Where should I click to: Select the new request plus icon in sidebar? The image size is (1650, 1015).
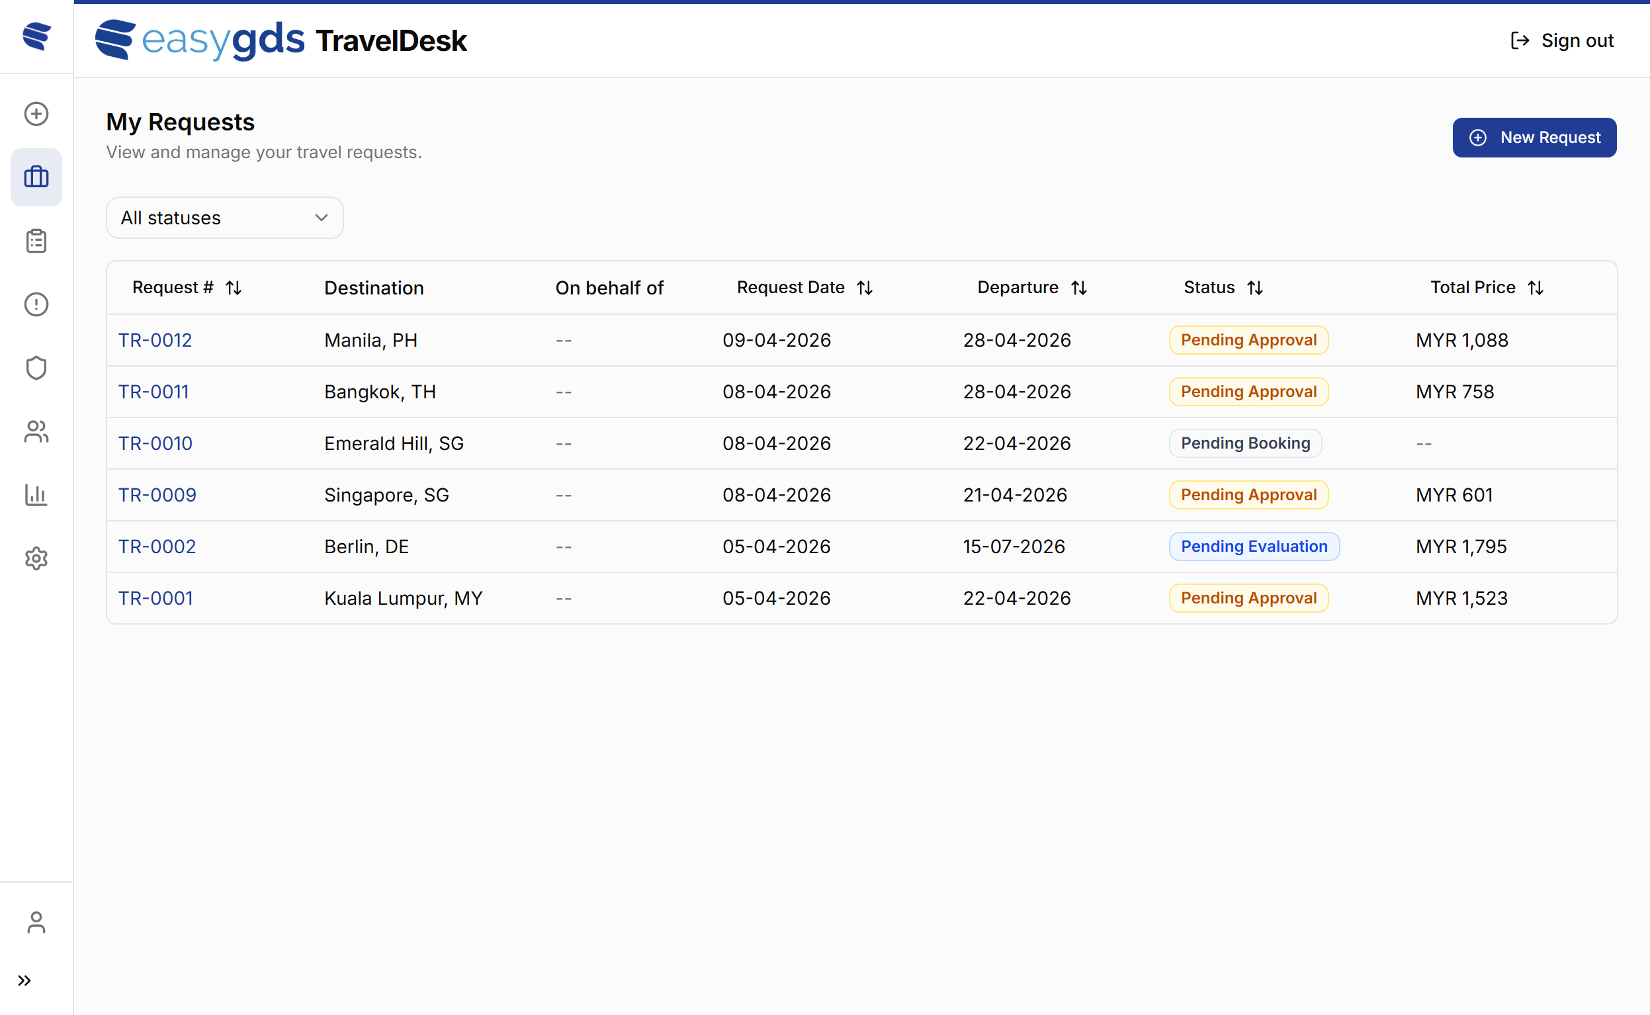pos(36,113)
